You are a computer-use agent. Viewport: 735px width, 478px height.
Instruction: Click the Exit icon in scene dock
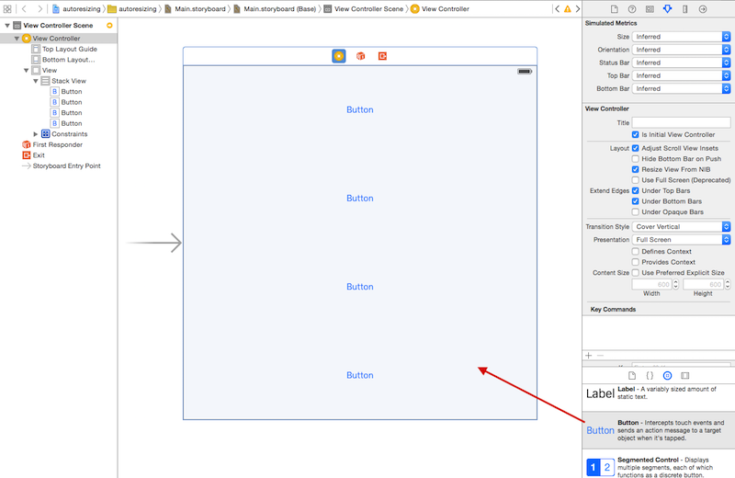(382, 56)
